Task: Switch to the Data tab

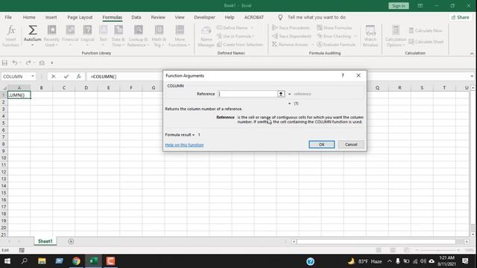Action: pos(136,17)
